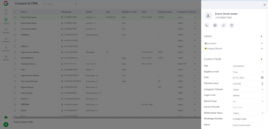This screenshot has height=129, width=268.
Task: Remove the Happy Mood label
Action: tap(262, 49)
